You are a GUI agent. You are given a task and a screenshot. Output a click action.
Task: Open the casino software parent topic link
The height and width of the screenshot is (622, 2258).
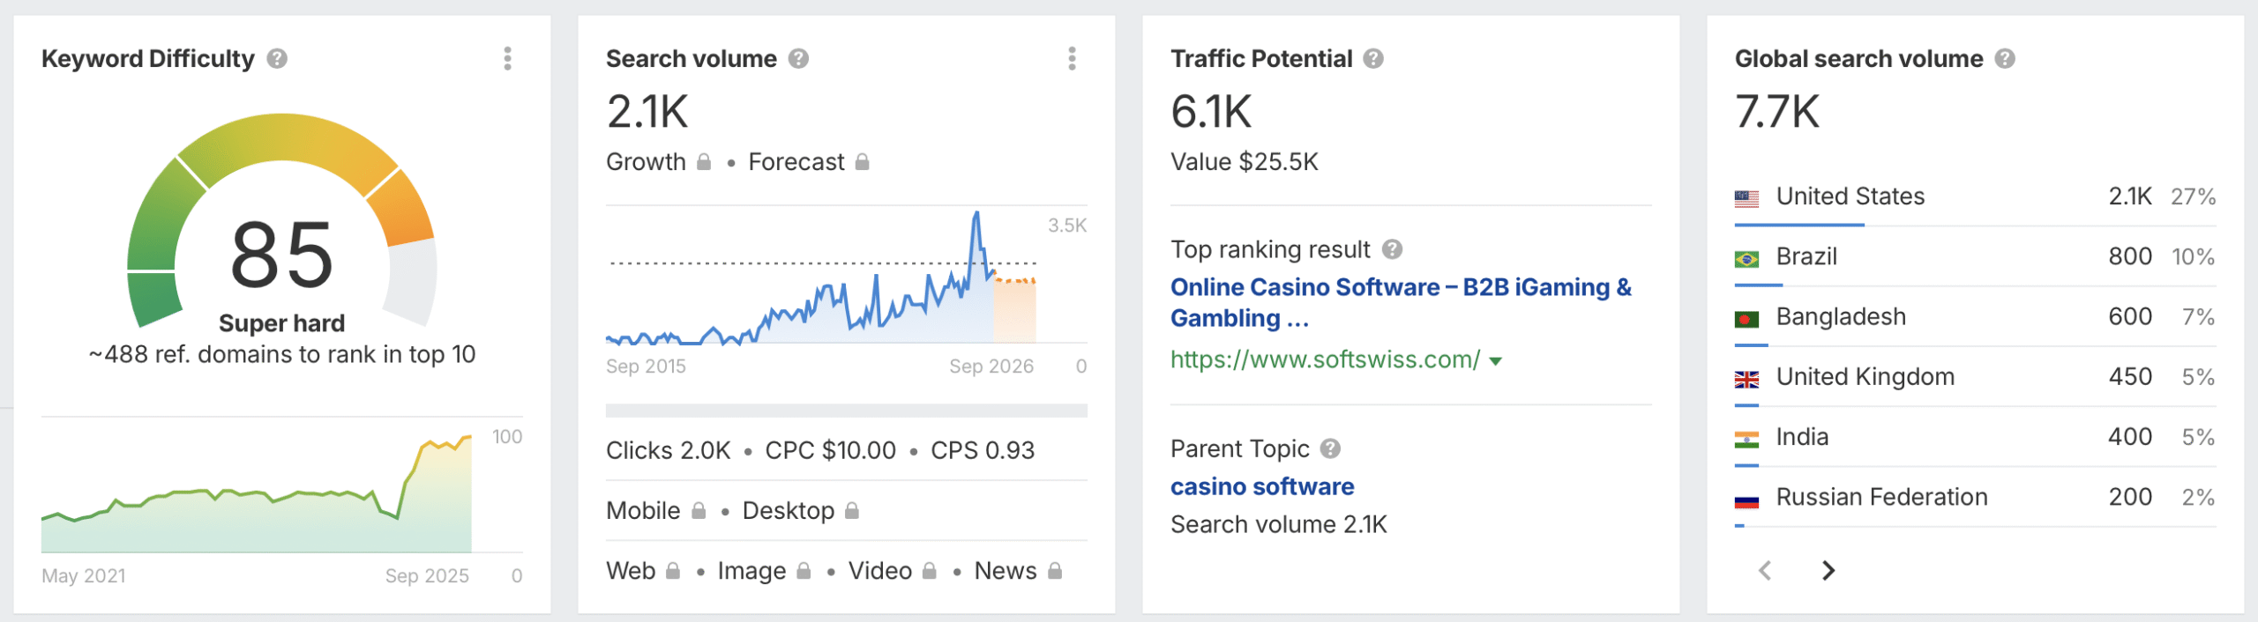1261,487
